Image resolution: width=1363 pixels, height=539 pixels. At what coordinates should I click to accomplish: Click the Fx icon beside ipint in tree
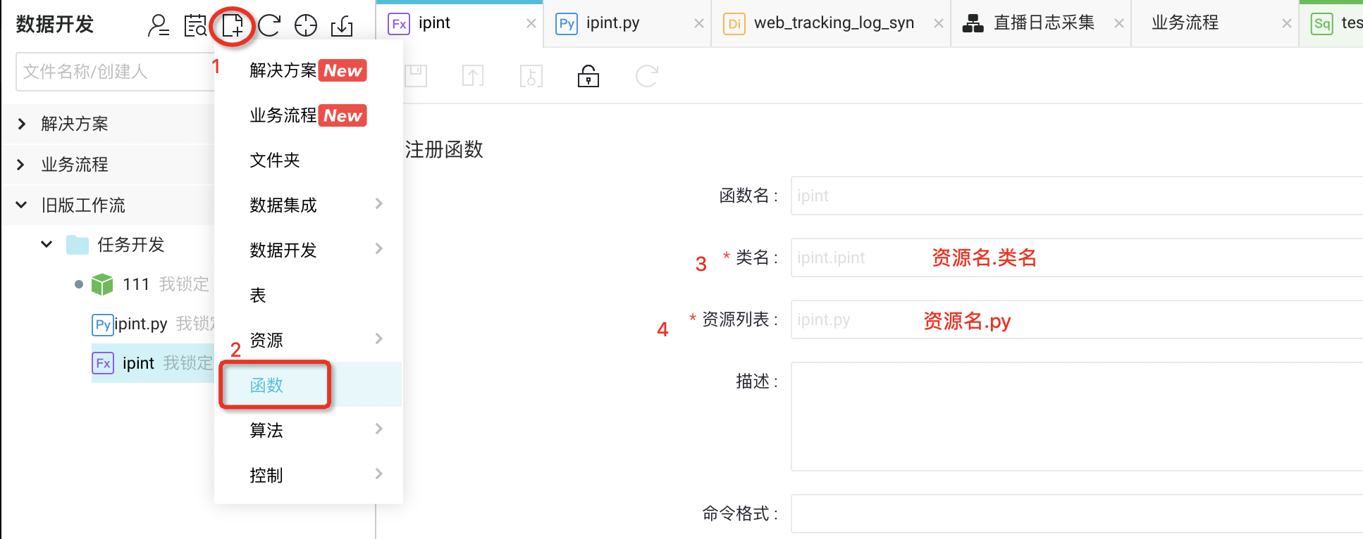point(103,363)
